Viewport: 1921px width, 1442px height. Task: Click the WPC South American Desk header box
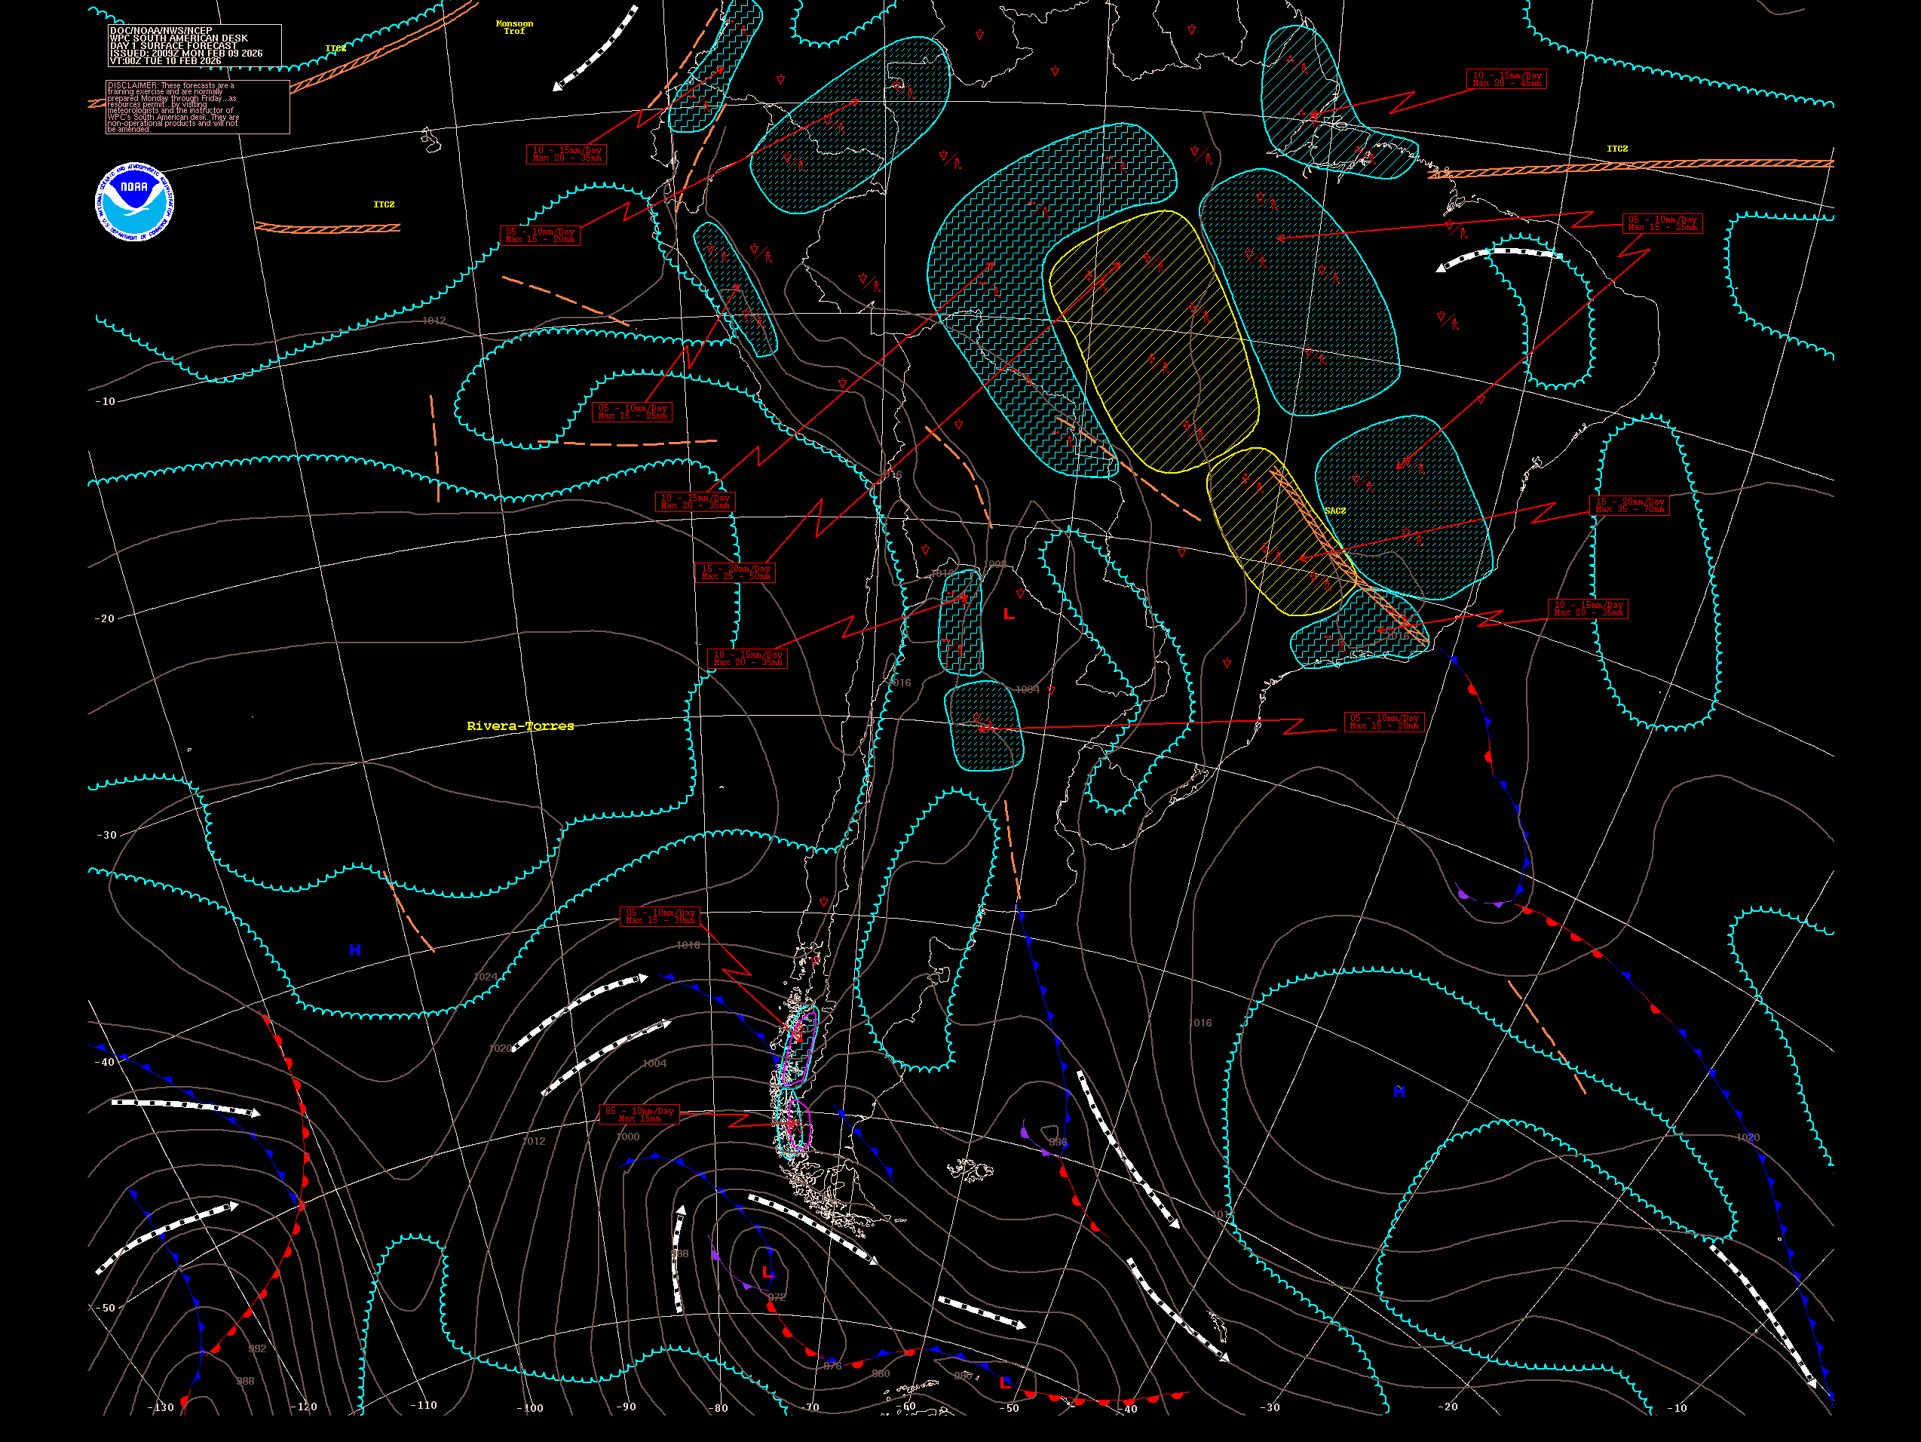[x=194, y=45]
